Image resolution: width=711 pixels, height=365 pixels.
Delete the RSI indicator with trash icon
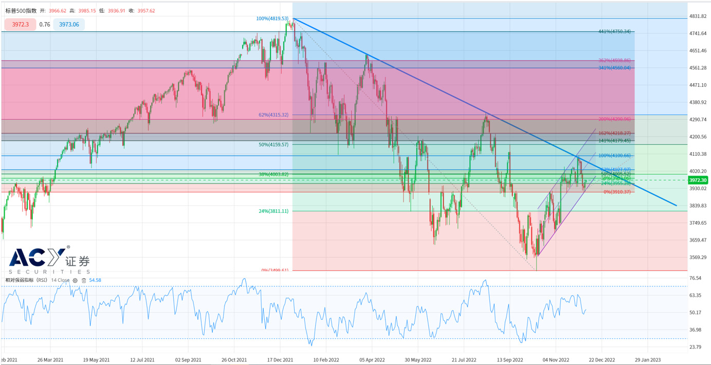pyautogui.click(x=84, y=280)
